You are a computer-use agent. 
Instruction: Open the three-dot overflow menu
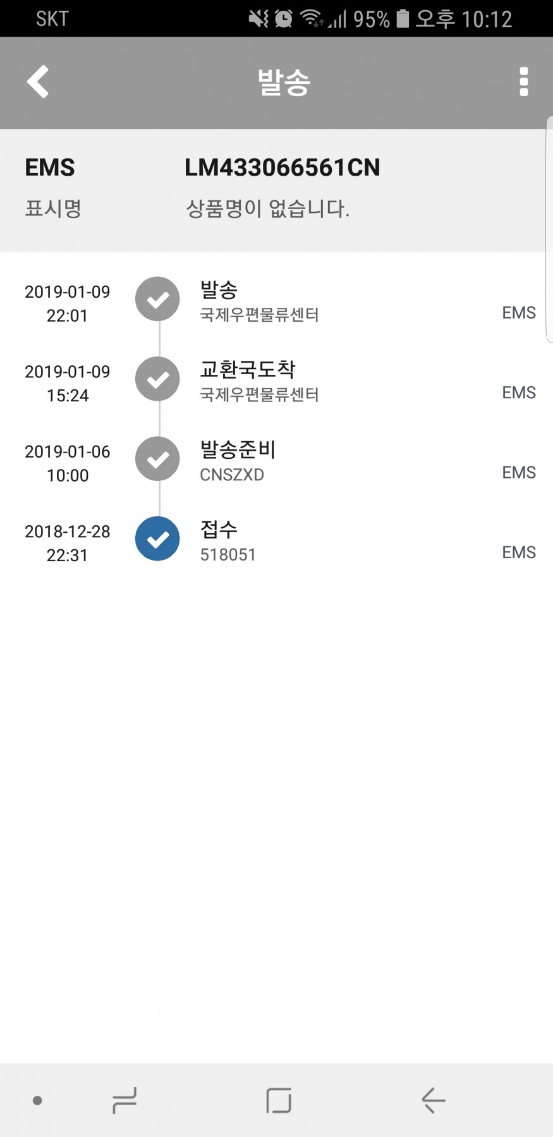point(523,82)
